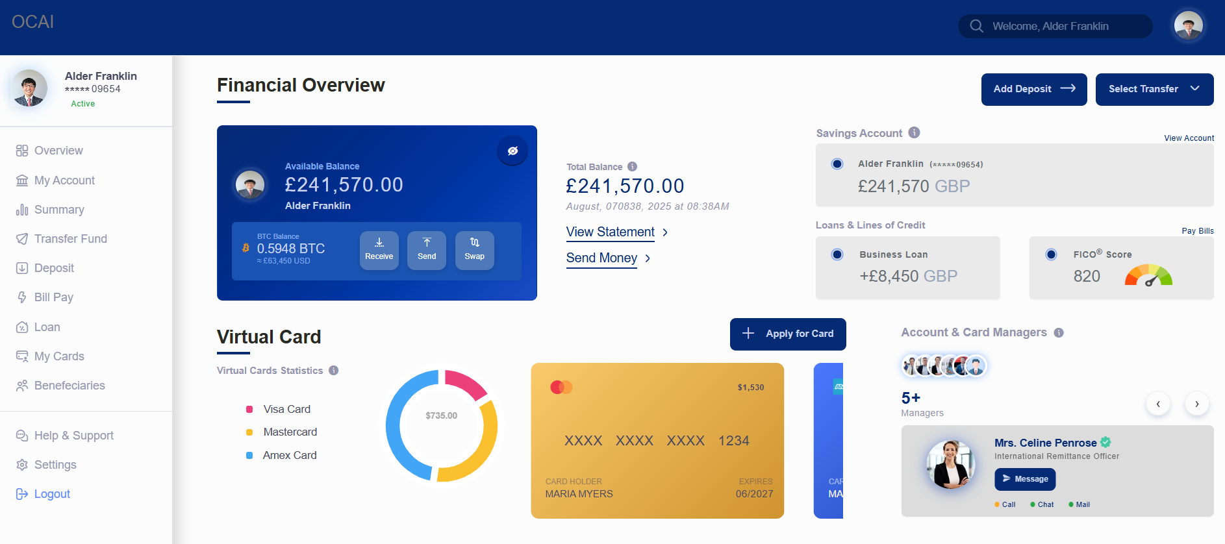Toggle balance visibility eye icon
This screenshot has width=1225, height=544.
tap(512, 151)
